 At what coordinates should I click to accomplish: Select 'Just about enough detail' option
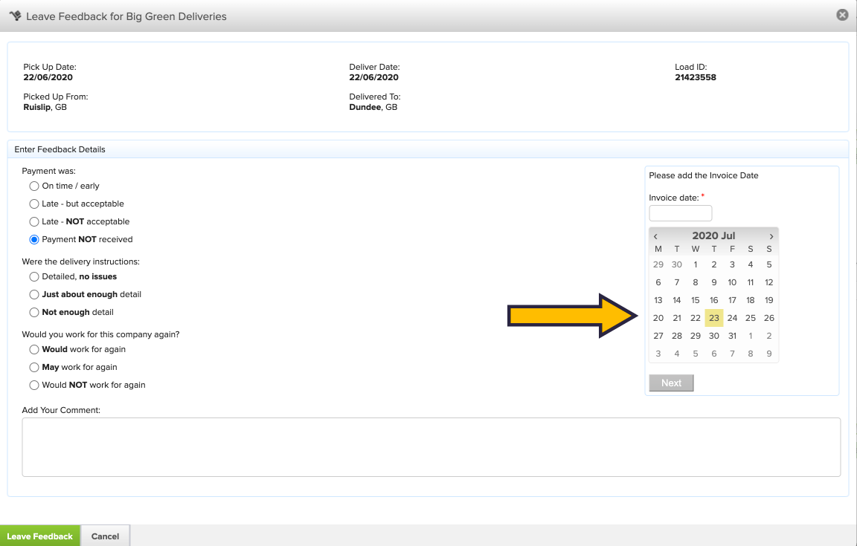[x=34, y=295]
